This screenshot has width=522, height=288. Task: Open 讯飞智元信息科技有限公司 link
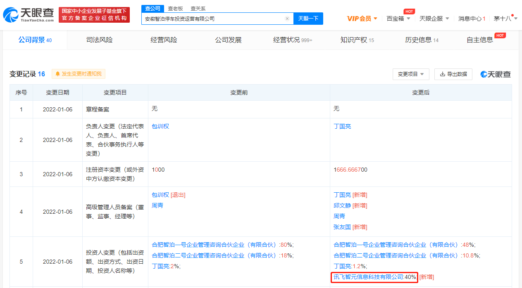[x=369, y=277]
